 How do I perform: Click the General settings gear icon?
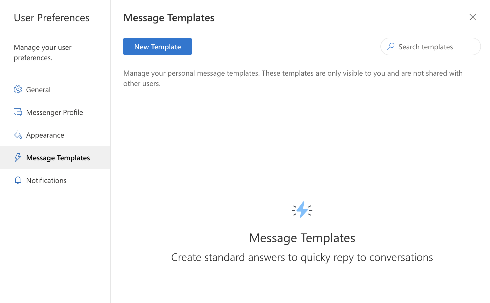[18, 89]
